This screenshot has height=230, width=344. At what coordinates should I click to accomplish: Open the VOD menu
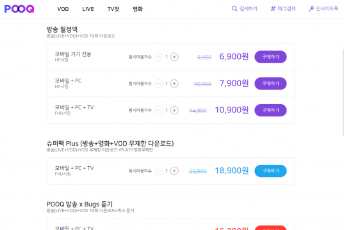point(63,9)
